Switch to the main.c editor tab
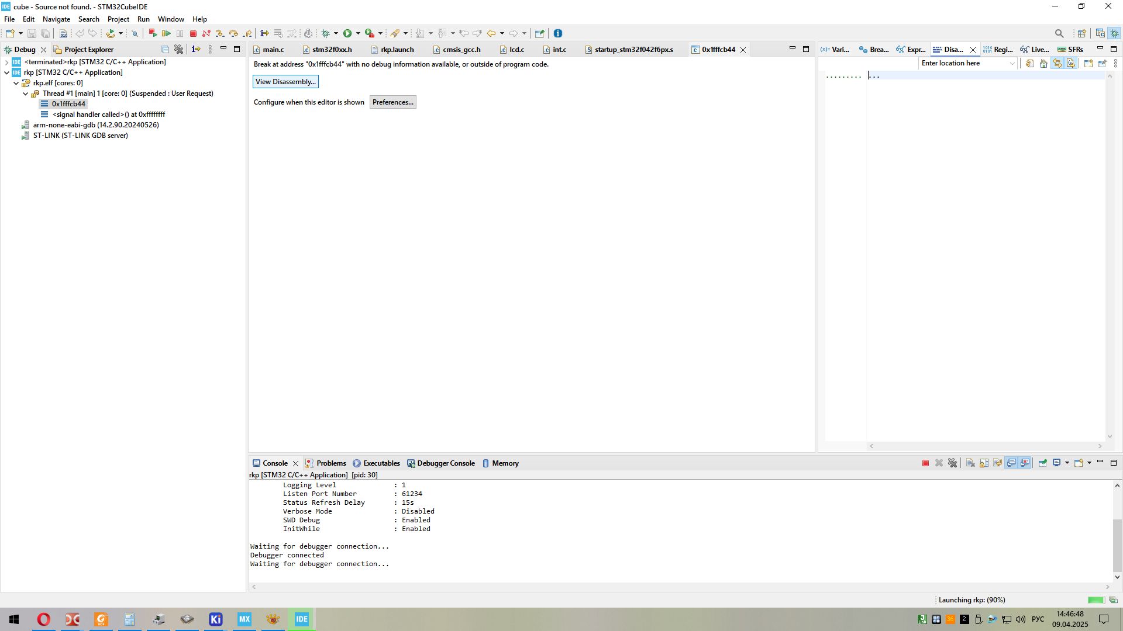The image size is (1123, 631). [268, 50]
